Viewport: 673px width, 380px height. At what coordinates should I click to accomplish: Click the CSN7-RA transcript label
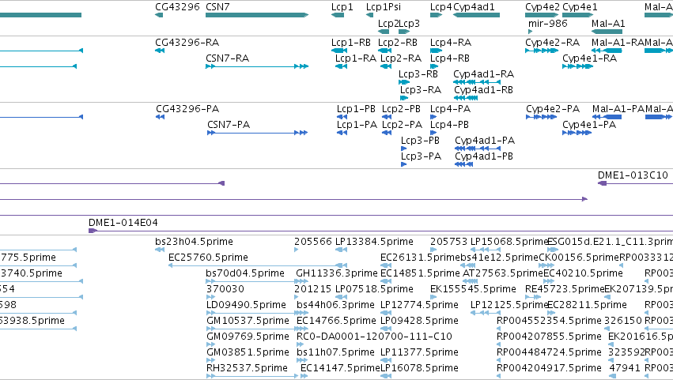(x=228, y=58)
